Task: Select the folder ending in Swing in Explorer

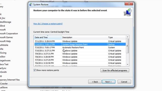Action: pos(3,53)
